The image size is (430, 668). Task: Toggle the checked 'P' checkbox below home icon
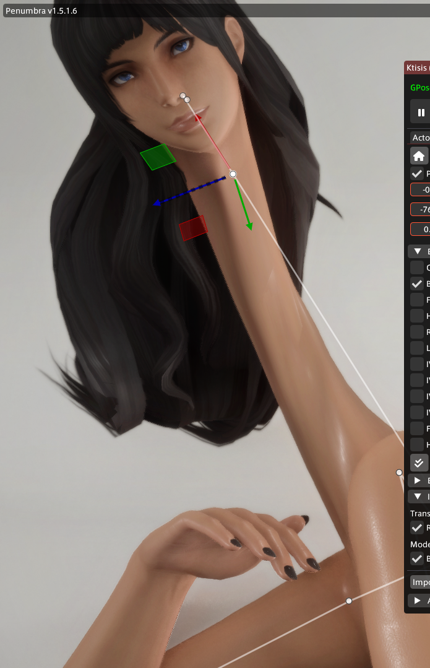coord(417,173)
